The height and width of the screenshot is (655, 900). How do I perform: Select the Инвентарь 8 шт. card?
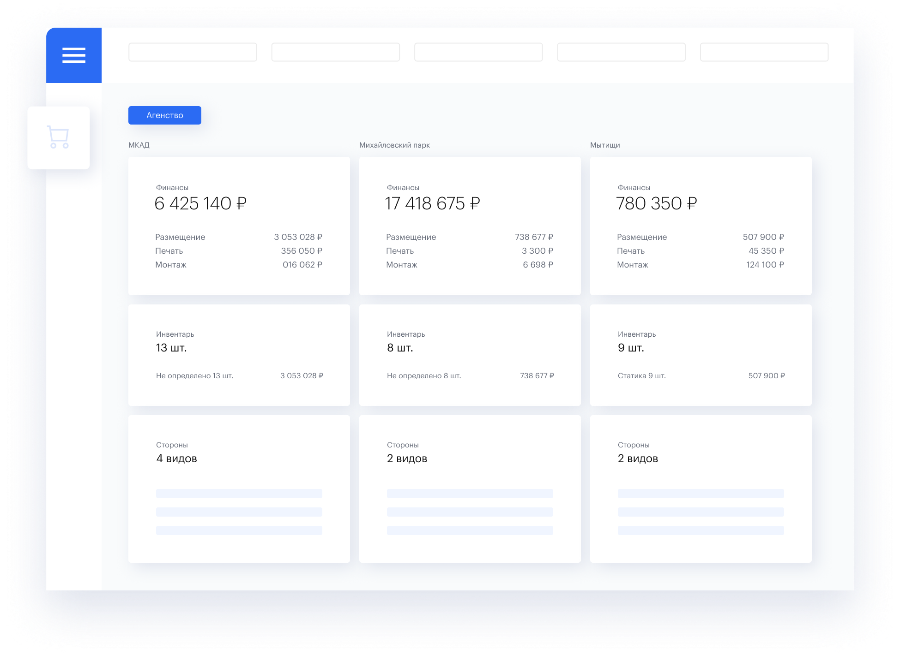pos(470,355)
